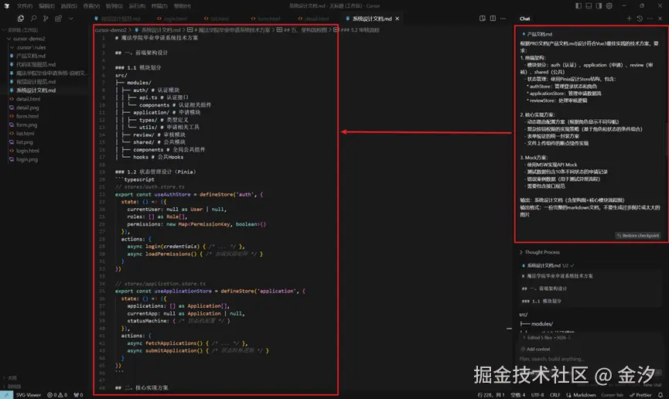Select 系统设计文档.md in the explorer
Screen dimensions: 669x399
pyautogui.click(x=36, y=90)
